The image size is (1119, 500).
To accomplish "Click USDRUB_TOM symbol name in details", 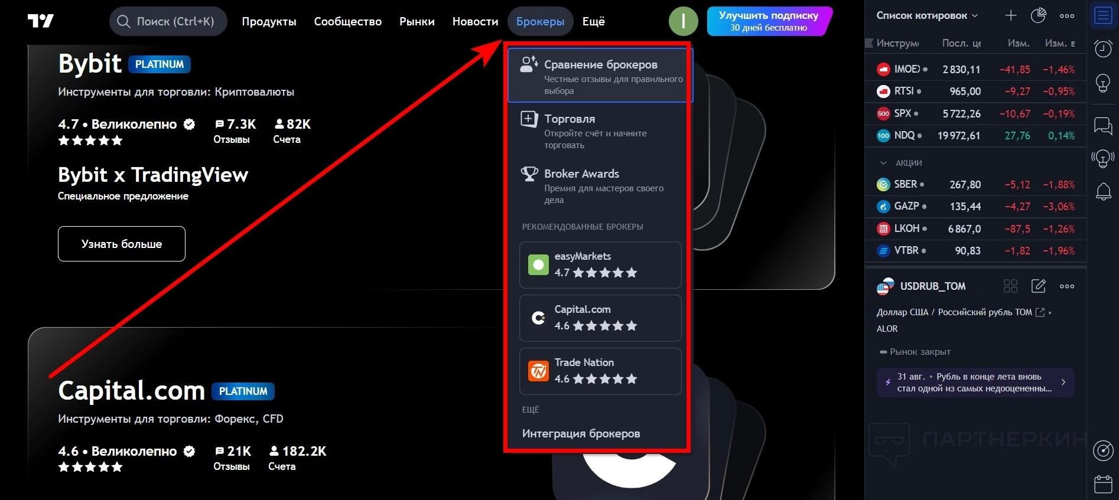I will (933, 286).
